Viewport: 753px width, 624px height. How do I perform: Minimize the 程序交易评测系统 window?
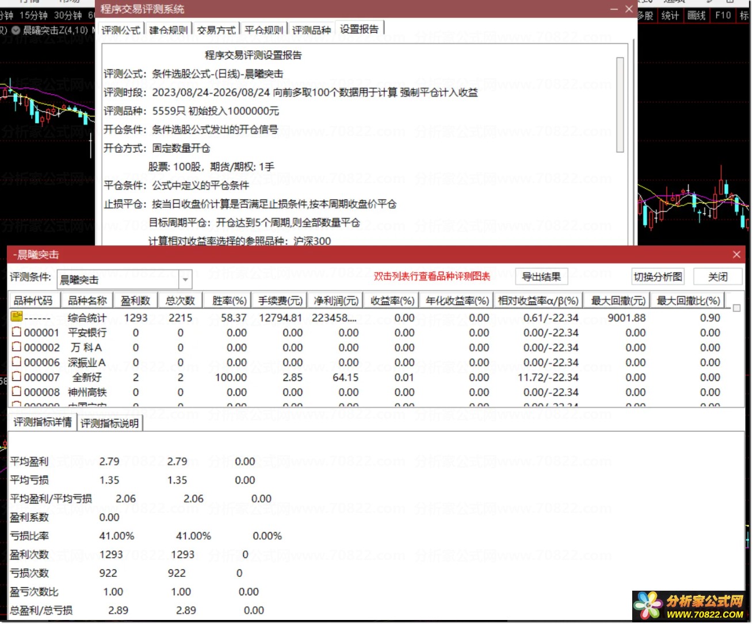tap(614, 9)
